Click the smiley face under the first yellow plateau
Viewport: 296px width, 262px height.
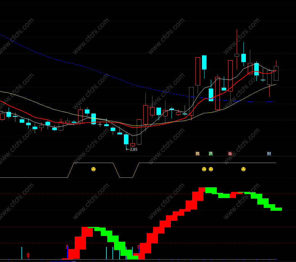point(93,169)
